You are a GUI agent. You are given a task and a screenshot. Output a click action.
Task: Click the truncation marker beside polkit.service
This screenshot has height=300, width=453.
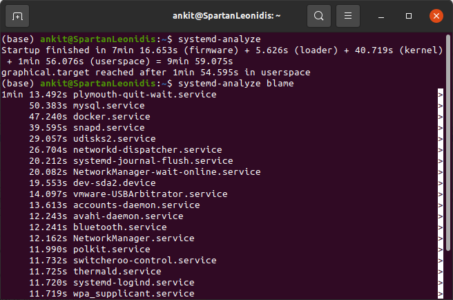pyautogui.click(x=440, y=250)
